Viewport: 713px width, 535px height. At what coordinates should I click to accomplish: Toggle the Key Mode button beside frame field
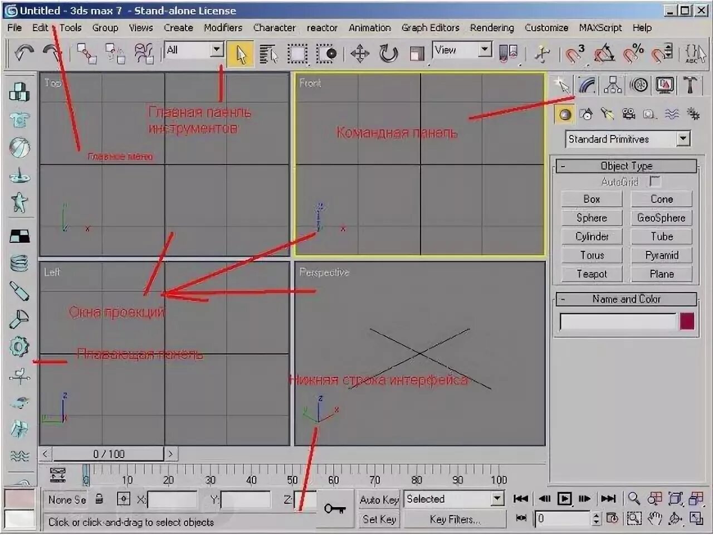(x=521, y=518)
